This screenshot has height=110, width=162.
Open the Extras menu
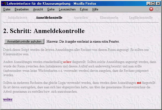tap(84, 9)
